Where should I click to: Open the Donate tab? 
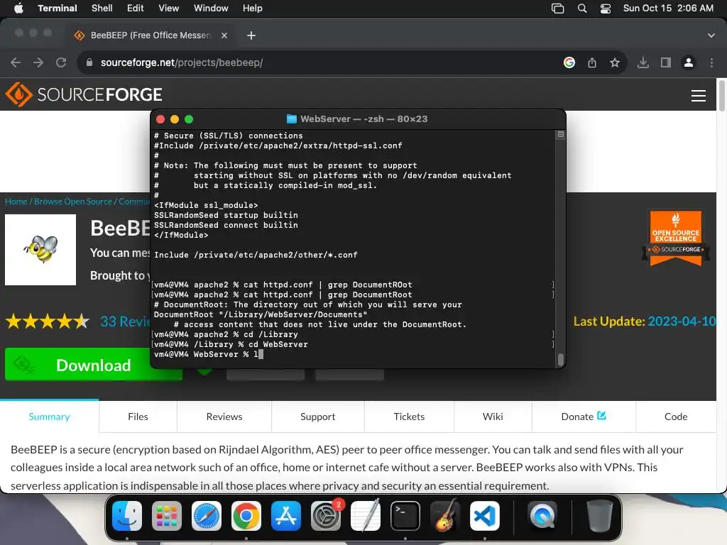pyautogui.click(x=584, y=416)
